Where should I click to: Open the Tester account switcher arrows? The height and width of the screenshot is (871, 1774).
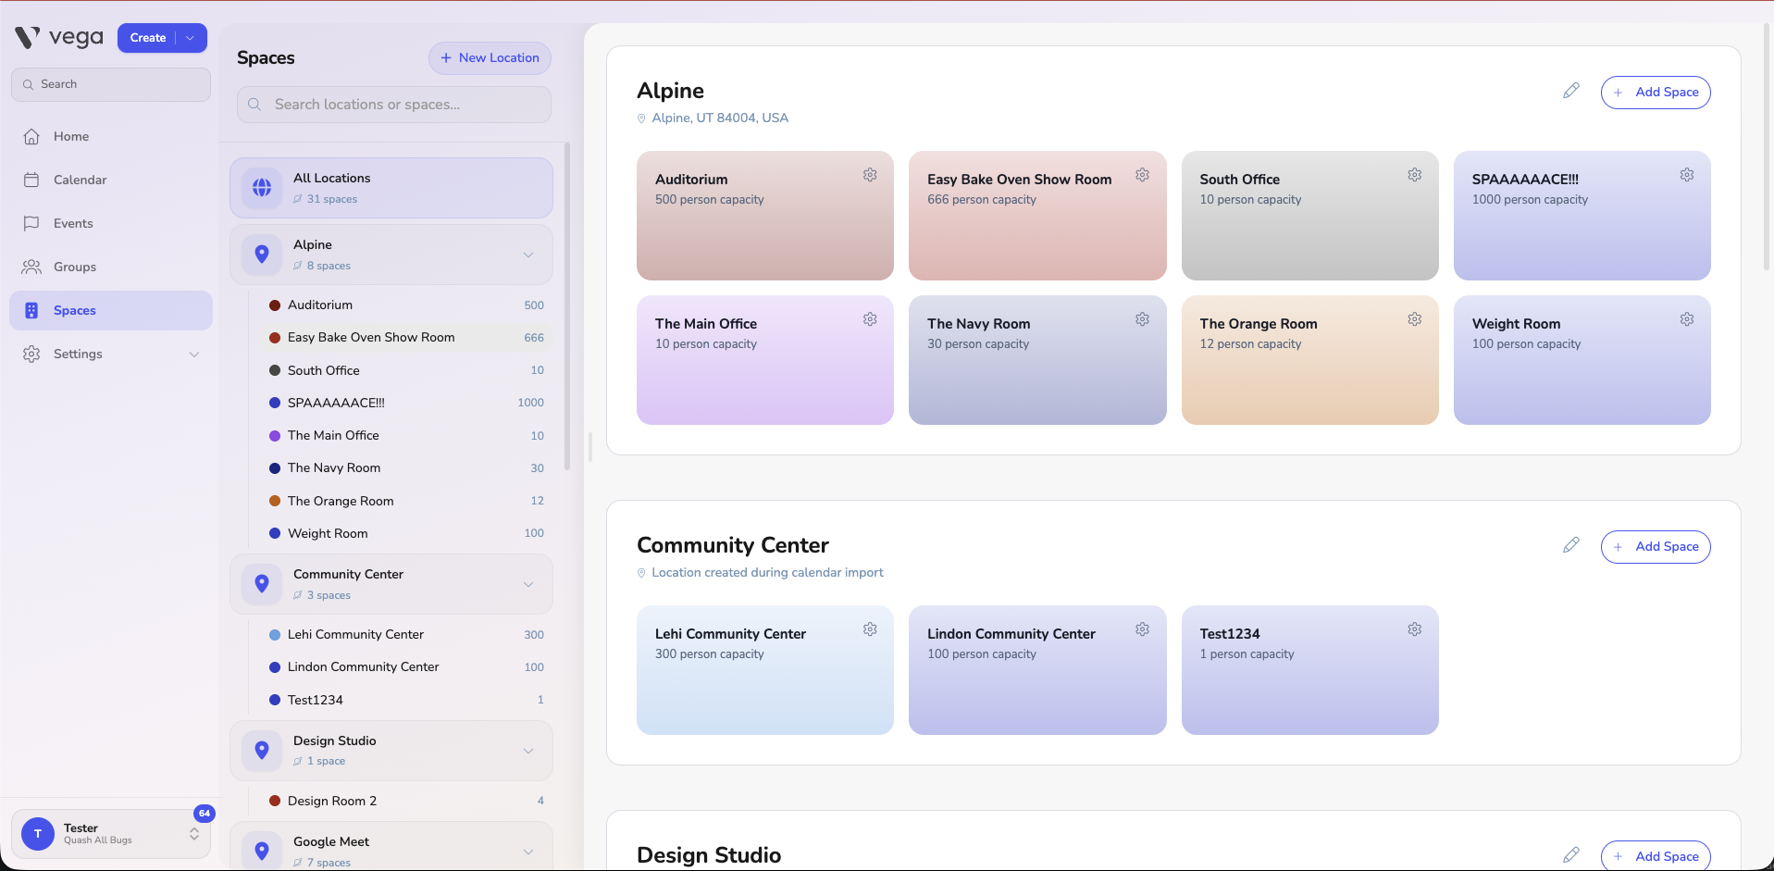pyautogui.click(x=194, y=834)
